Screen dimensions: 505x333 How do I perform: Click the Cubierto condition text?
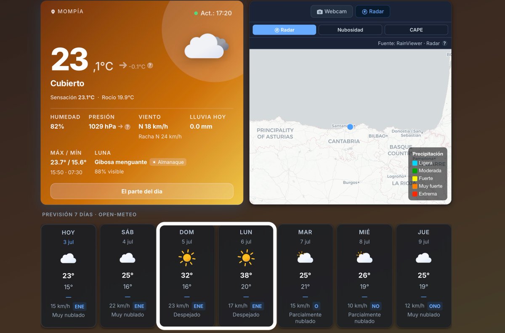tap(67, 83)
